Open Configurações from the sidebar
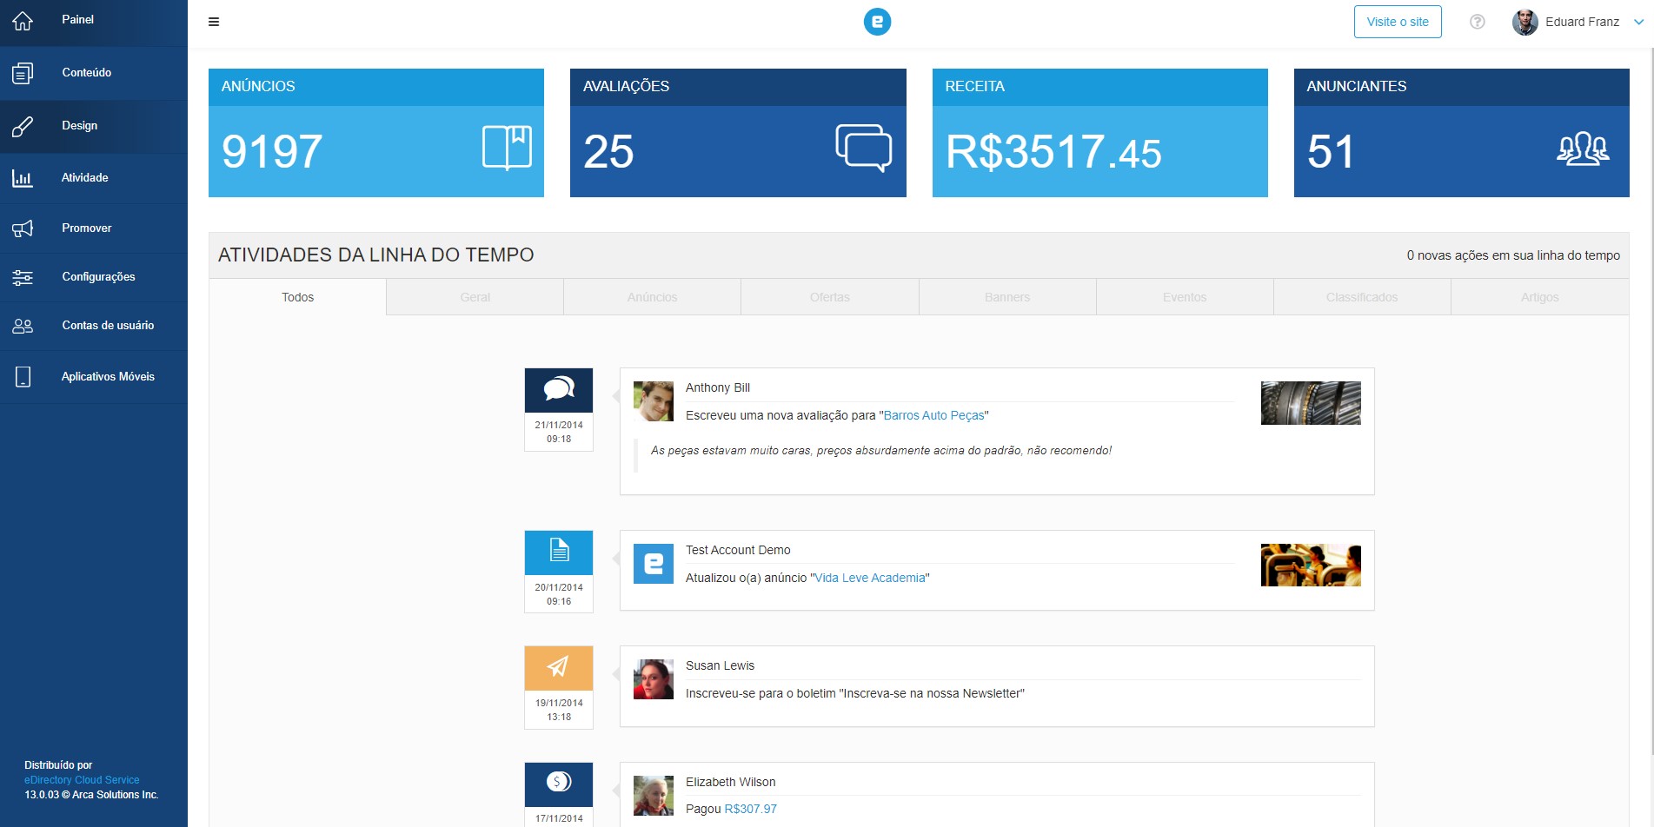Screen dimensions: 1654x827 coord(98,276)
